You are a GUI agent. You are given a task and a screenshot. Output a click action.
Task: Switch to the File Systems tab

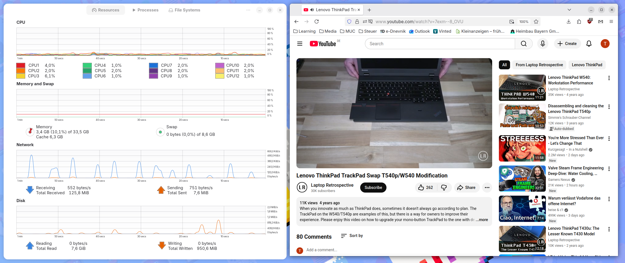pyautogui.click(x=184, y=10)
